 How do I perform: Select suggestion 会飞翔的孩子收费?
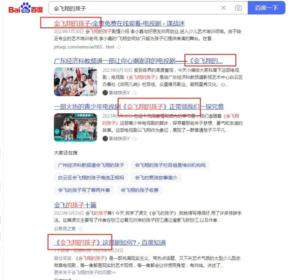(x=139, y=190)
